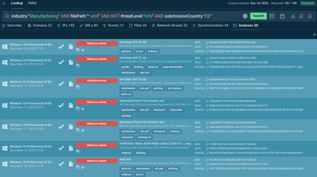Bookmark the current search query
Viewport: 317px width, 177px height.
(301, 16)
